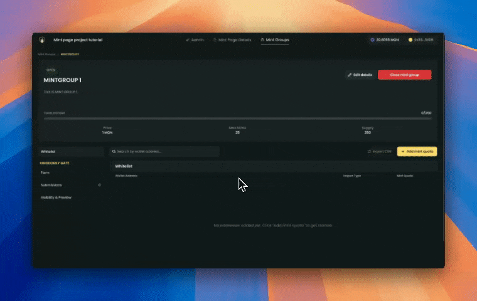Click the Edit details button

pyautogui.click(x=360, y=75)
